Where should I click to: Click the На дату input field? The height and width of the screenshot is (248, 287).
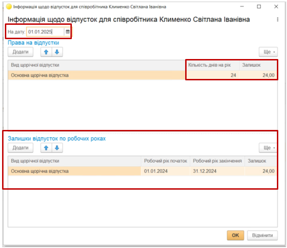[45, 32]
